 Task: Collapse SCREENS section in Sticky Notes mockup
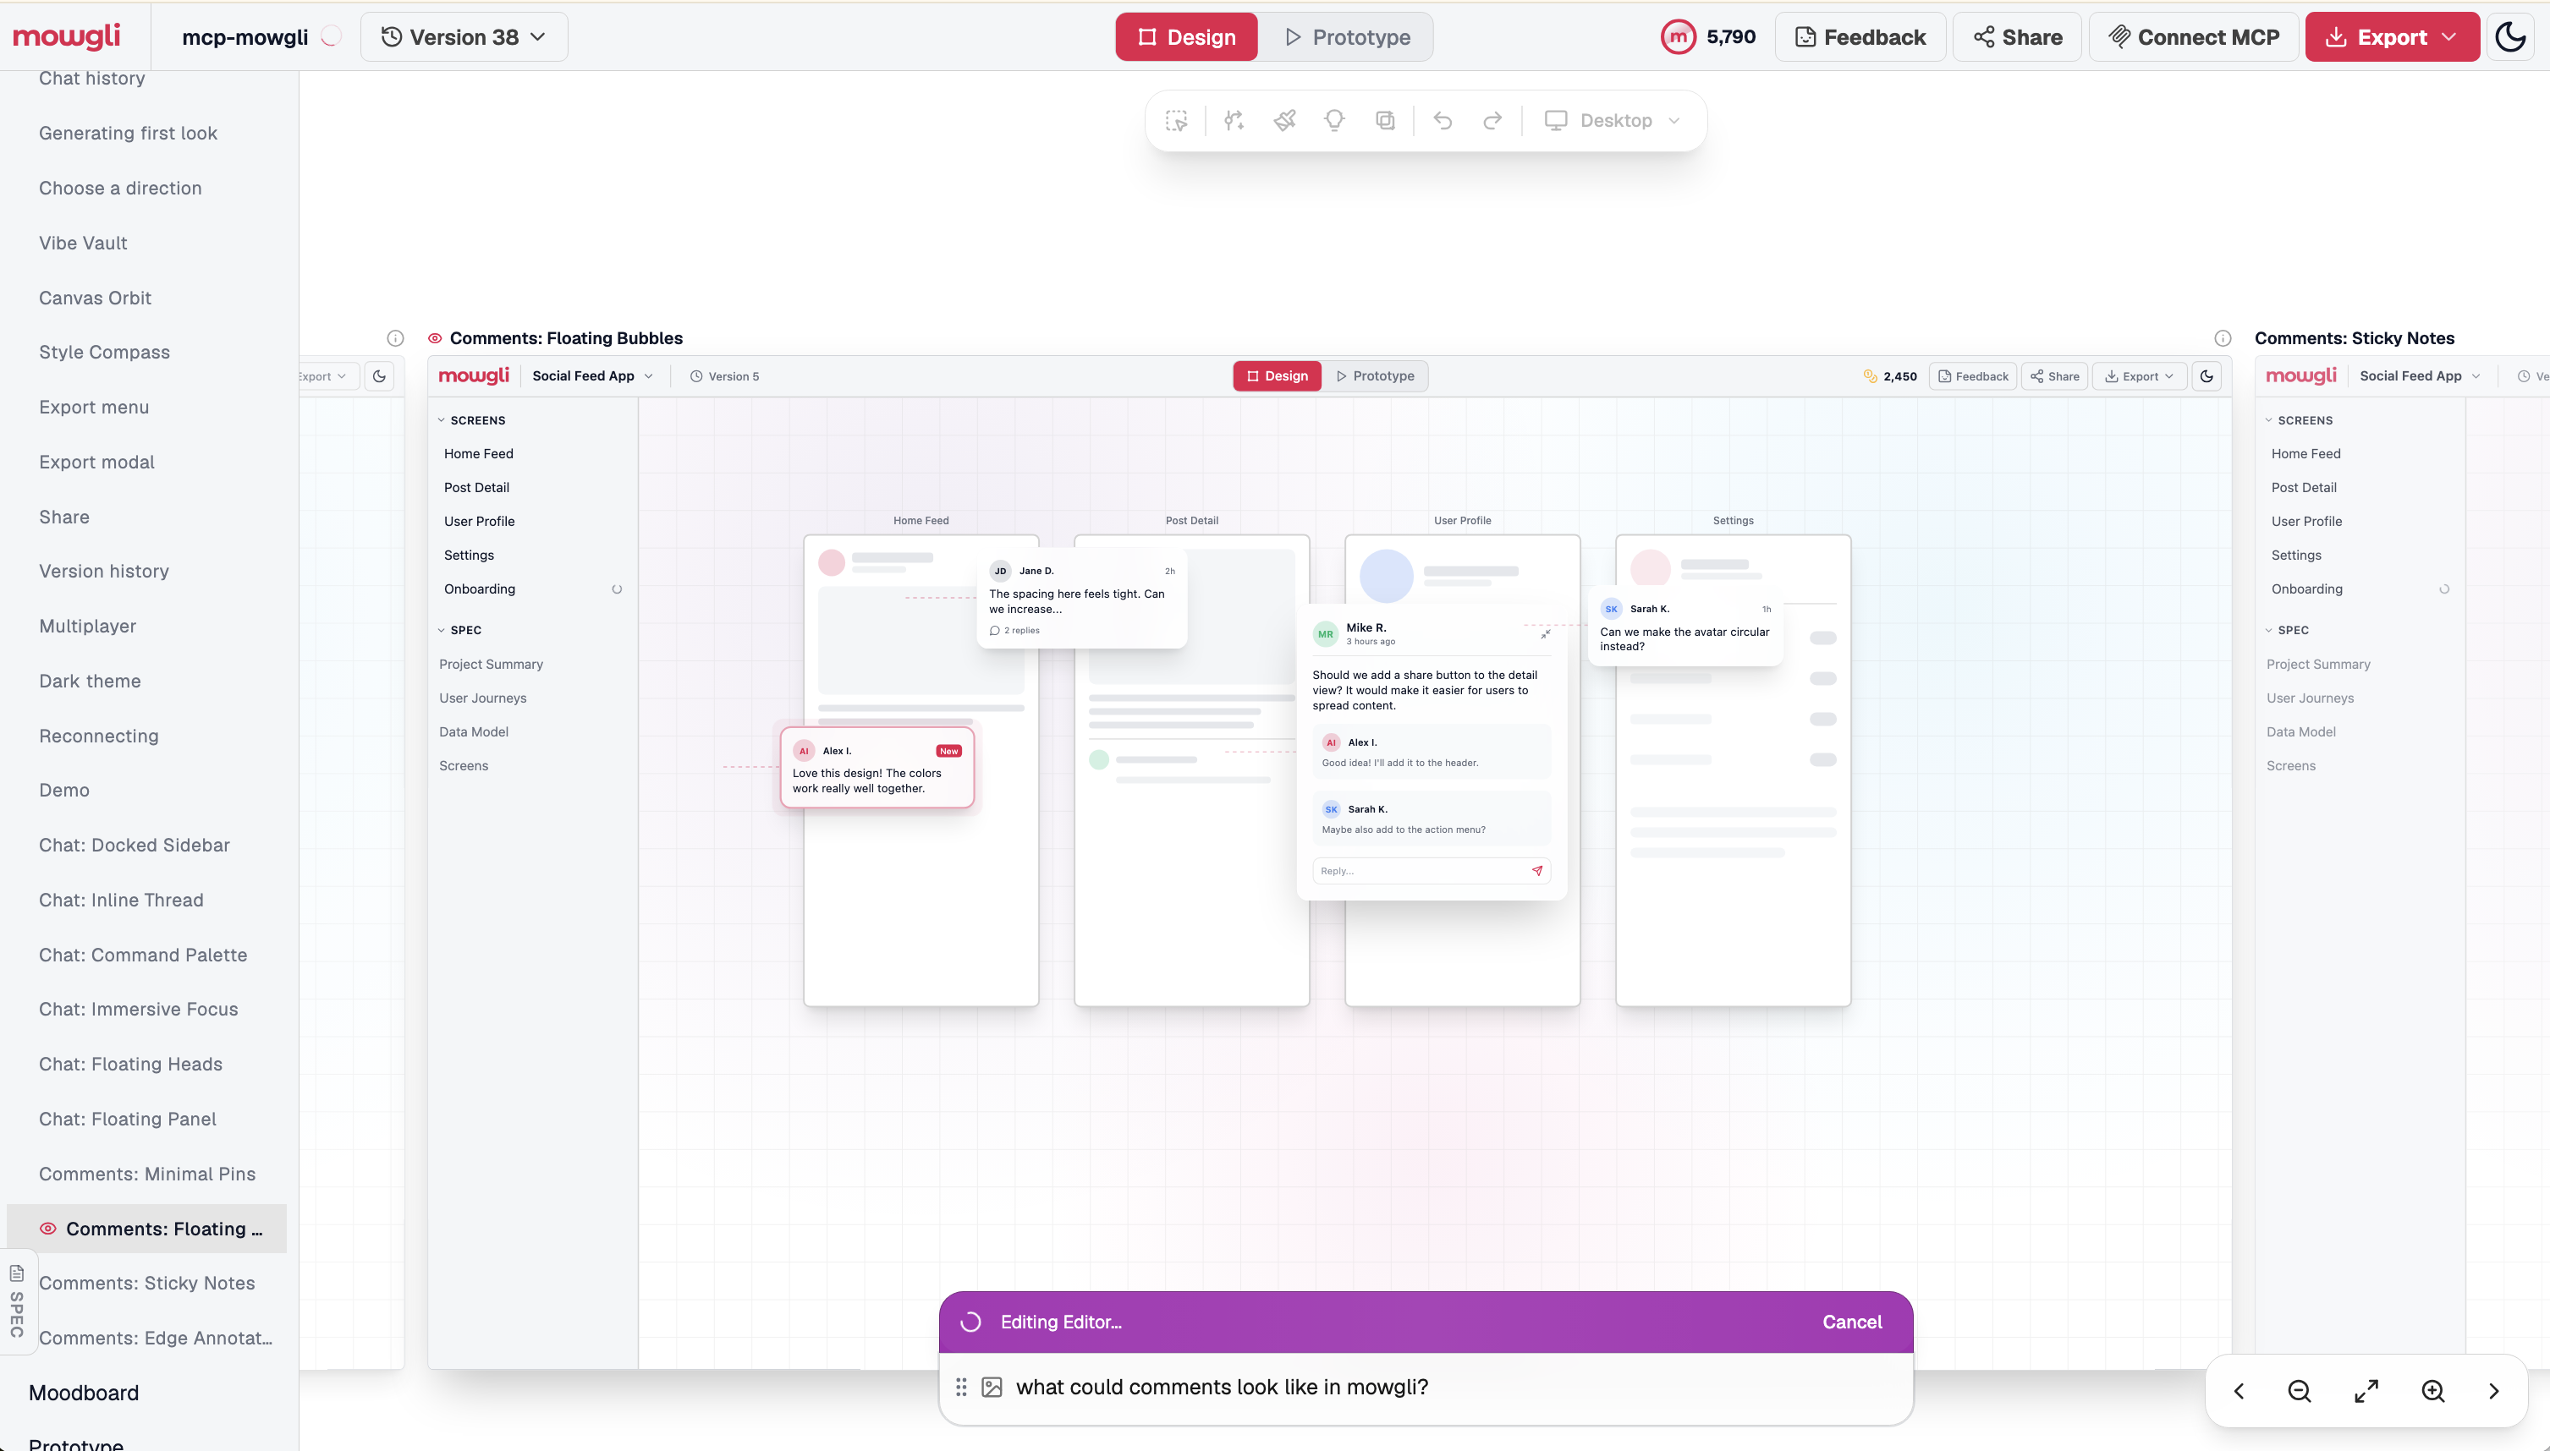click(x=2299, y=420)
